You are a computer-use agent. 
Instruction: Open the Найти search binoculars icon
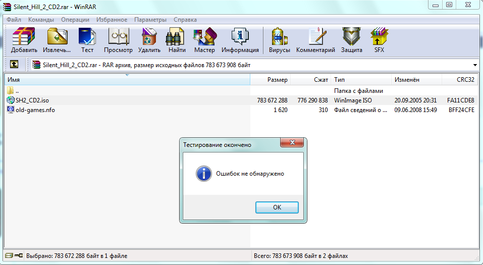click(175, 36)
